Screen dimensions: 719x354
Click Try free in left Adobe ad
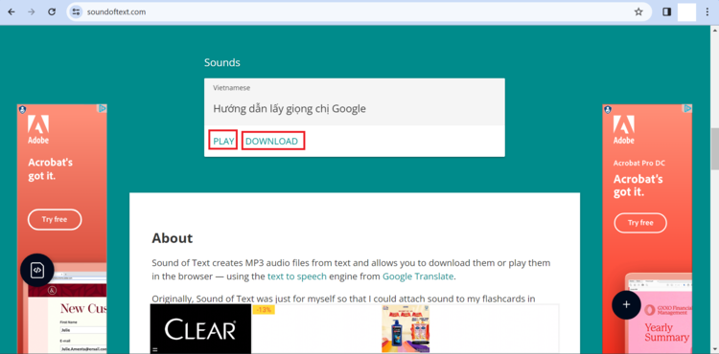[55, 219]
